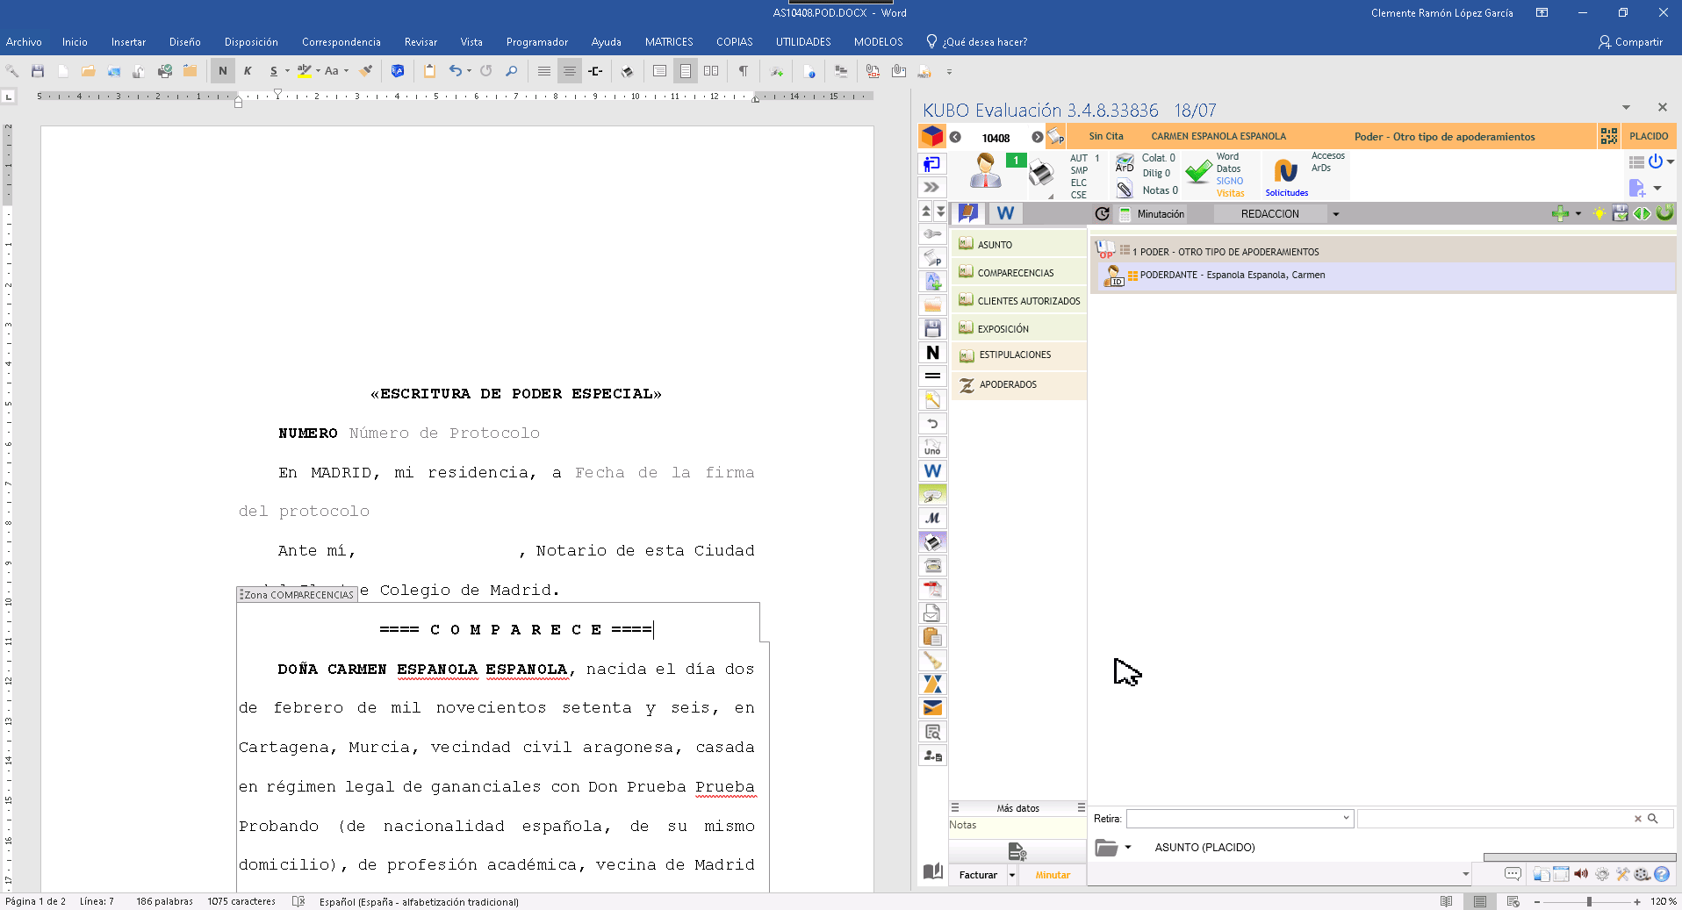Click the Save icon in Word toolbar
The image size is (1682, 910).
(x=37, y=71)
